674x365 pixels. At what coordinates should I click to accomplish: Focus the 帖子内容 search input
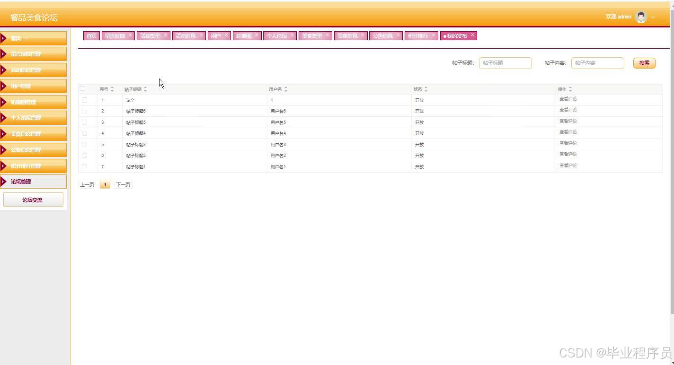pyautogui.click(x=598, y=63)
